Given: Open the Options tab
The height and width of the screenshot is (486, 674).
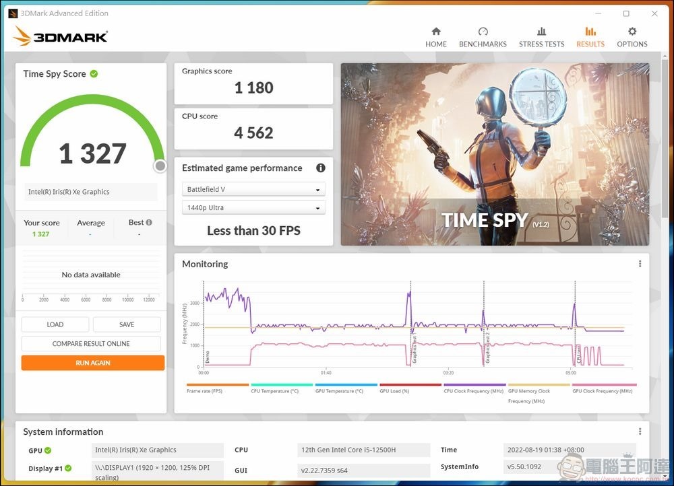Looking at the screenshot, I should 632,37.
